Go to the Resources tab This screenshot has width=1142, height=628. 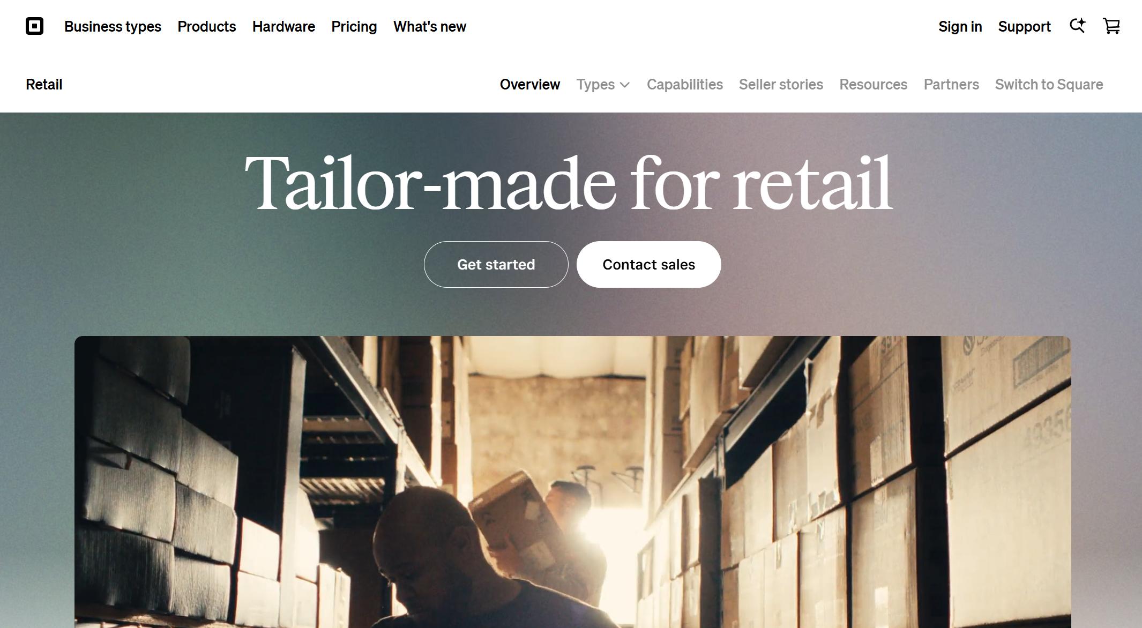[x=874, y=85]
